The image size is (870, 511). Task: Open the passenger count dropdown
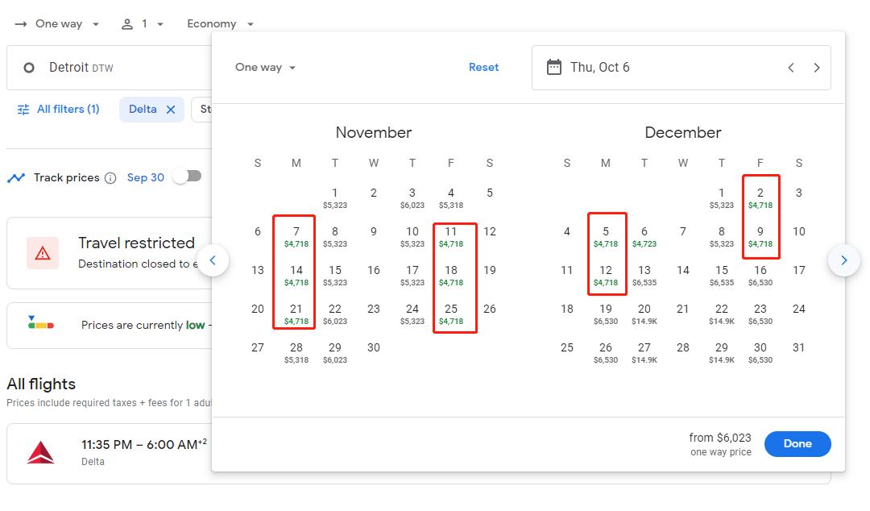[x=143, y=24]
